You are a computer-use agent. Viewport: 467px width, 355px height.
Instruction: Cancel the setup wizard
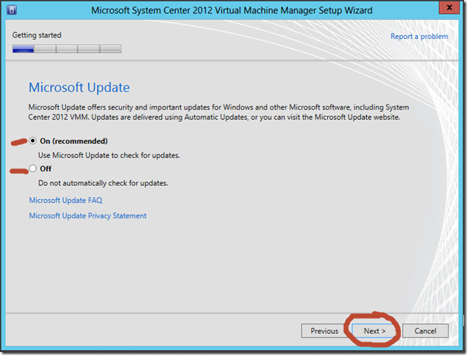(425, 331)
